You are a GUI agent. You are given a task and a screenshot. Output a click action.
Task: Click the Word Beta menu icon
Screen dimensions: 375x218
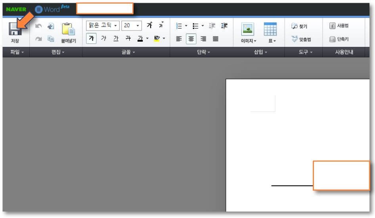(38, 10)
